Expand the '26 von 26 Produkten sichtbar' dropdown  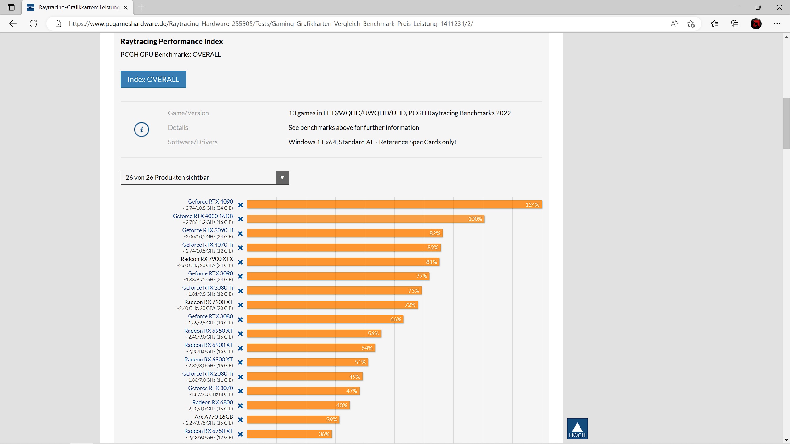pyautogui.click(x=282, y=178)
